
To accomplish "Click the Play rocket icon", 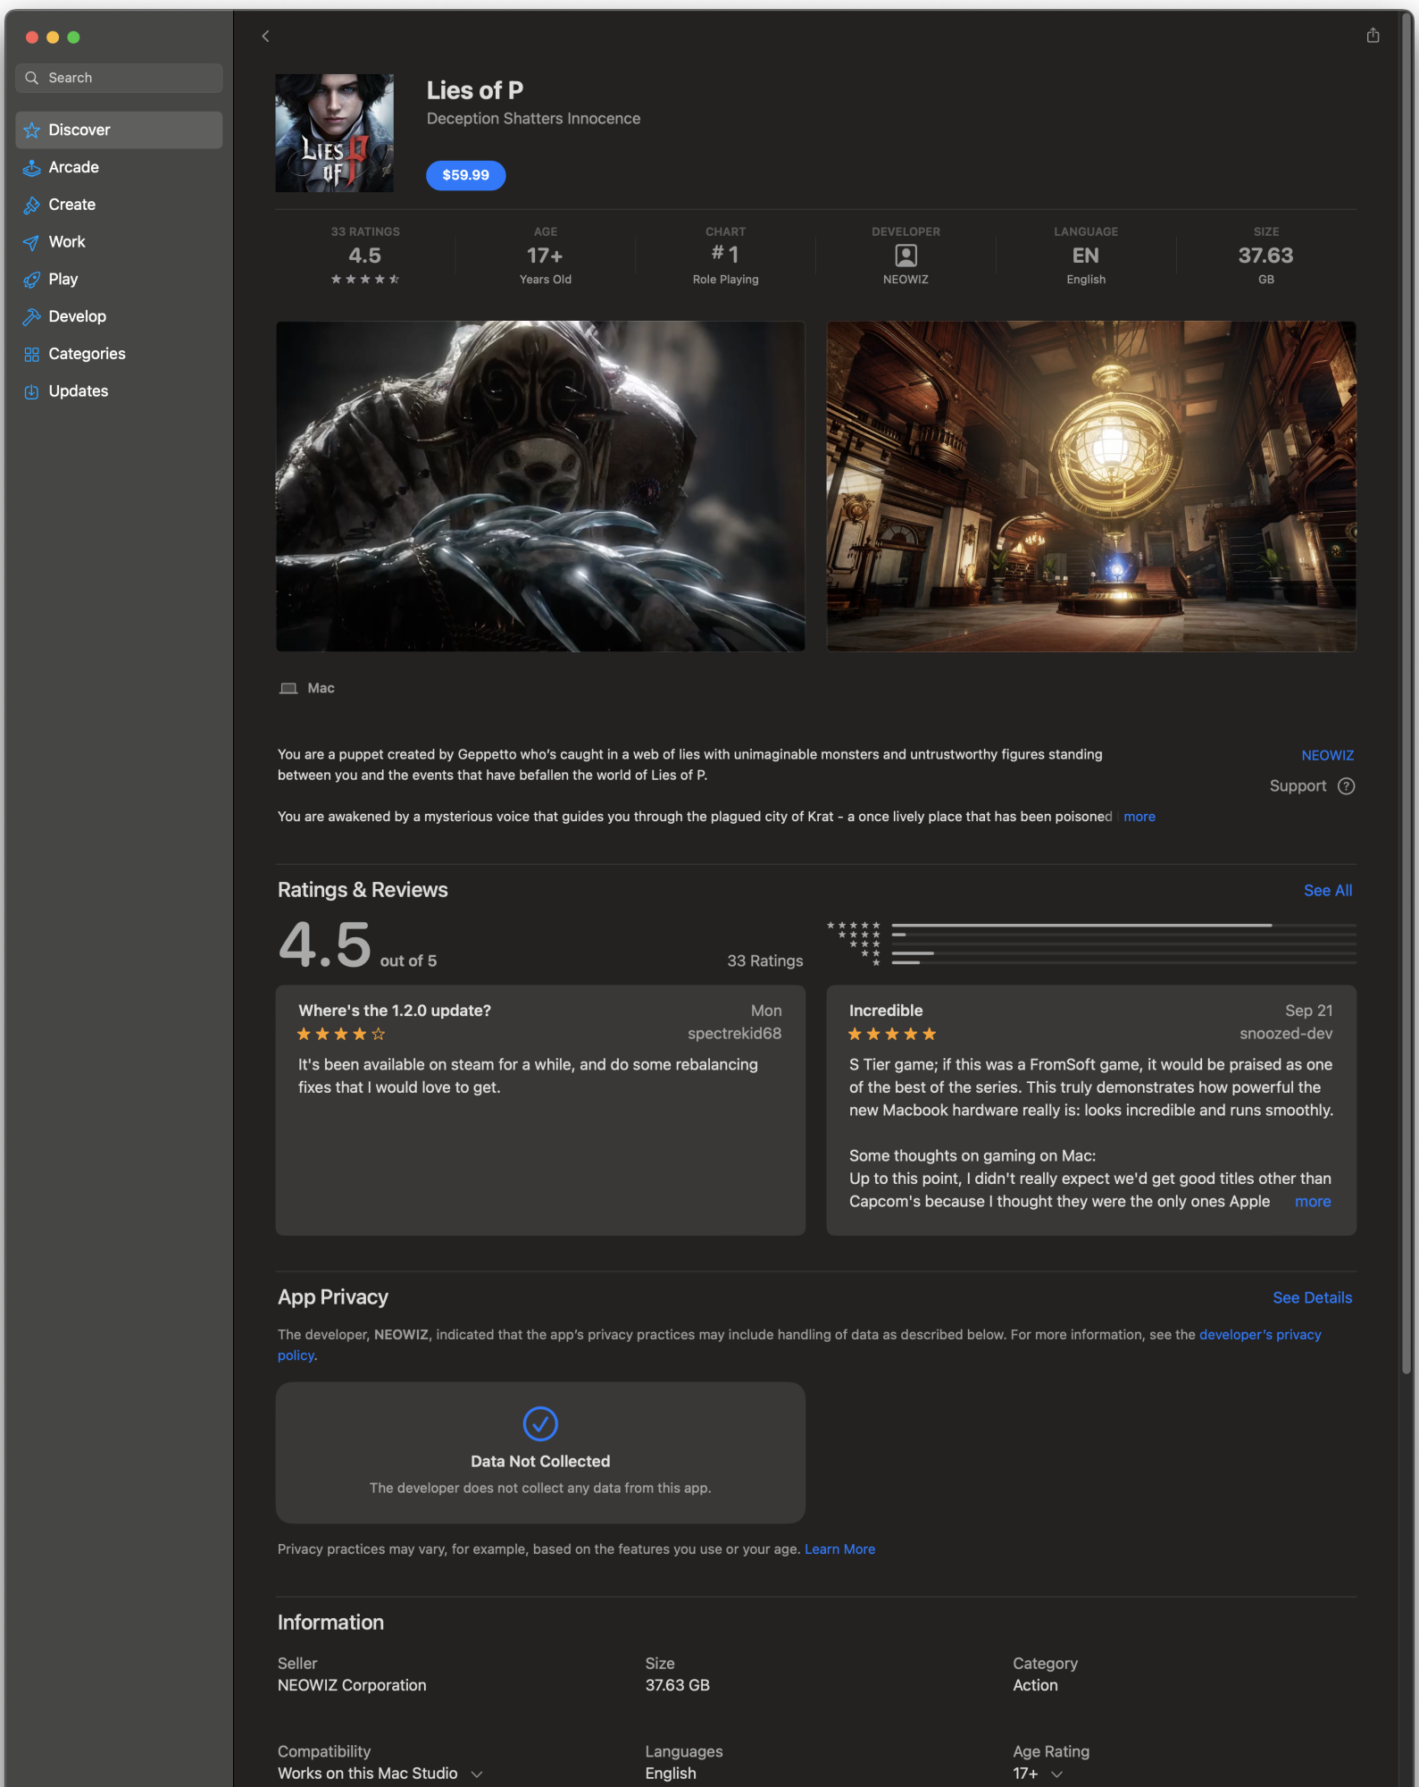I will coord(32,280).
